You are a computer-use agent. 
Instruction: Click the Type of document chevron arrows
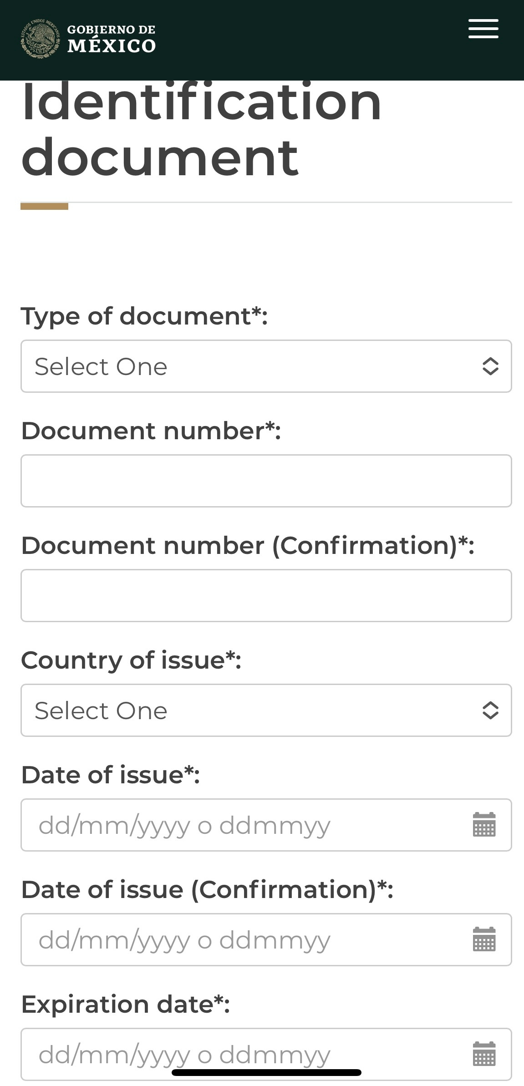[x=490, y=366]
